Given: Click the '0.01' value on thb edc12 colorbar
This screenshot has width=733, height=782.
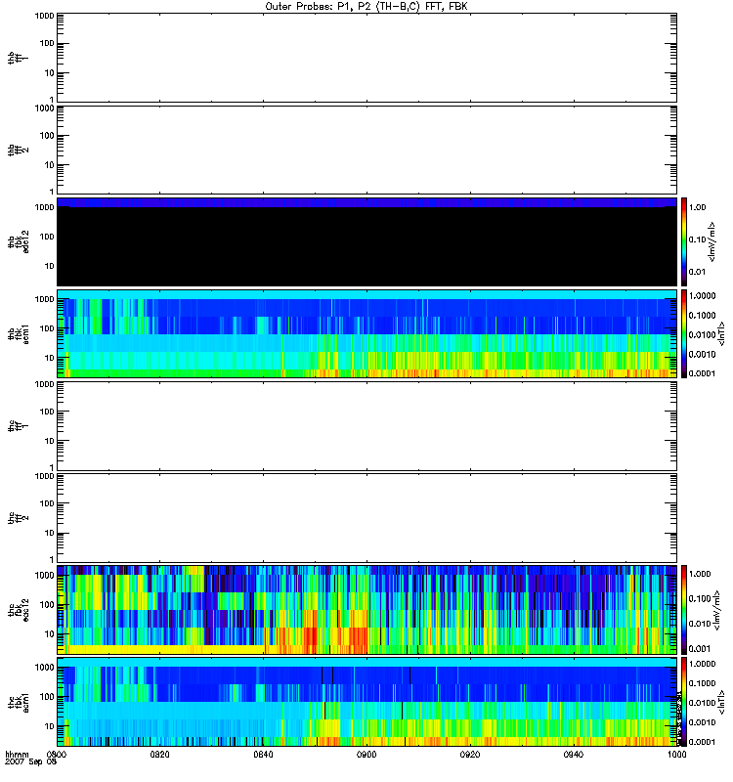Looking at the screenshot, I should [x=697, y=272].
